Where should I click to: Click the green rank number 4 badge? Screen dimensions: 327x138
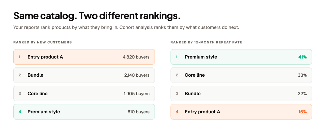(x=20, y=112)
